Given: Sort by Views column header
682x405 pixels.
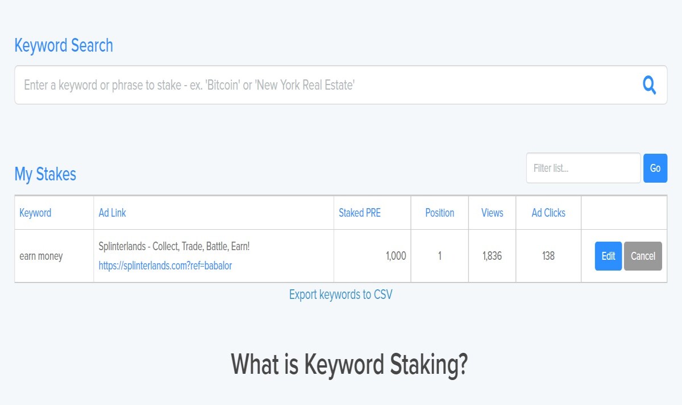Looking at the screenshot, I should (492, 213).
